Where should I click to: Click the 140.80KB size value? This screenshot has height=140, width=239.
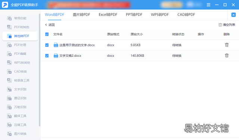[x=137, y=56]
